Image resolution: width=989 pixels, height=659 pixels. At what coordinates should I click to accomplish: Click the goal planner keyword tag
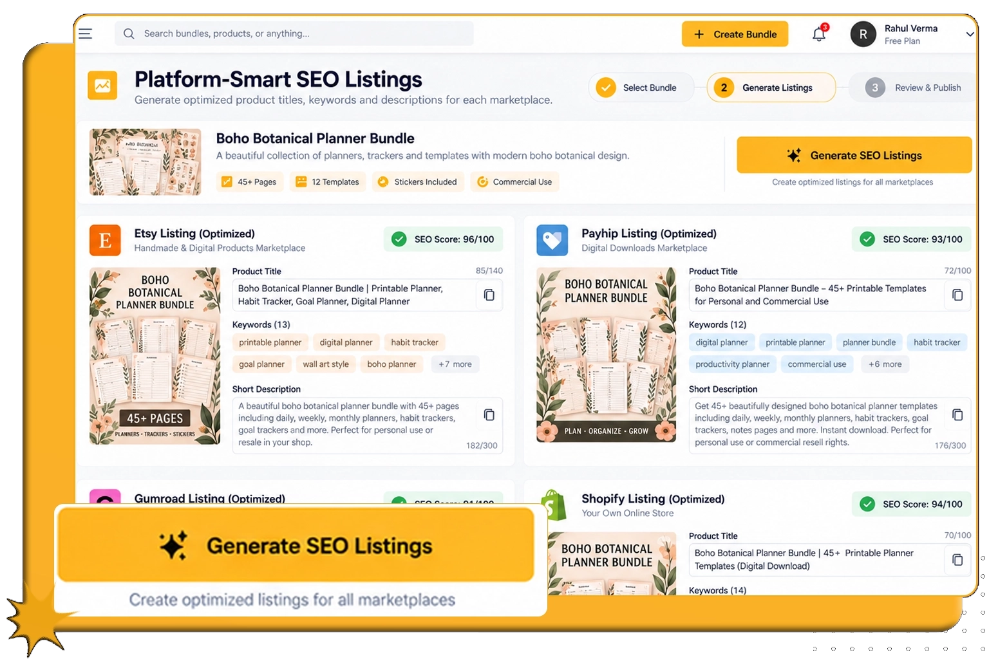click(261, 364)
